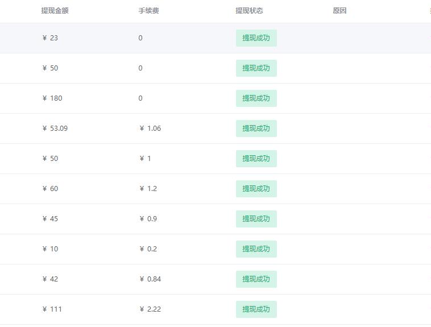Click 提现成功 tag in ¥ 42 row

[256, 279]
